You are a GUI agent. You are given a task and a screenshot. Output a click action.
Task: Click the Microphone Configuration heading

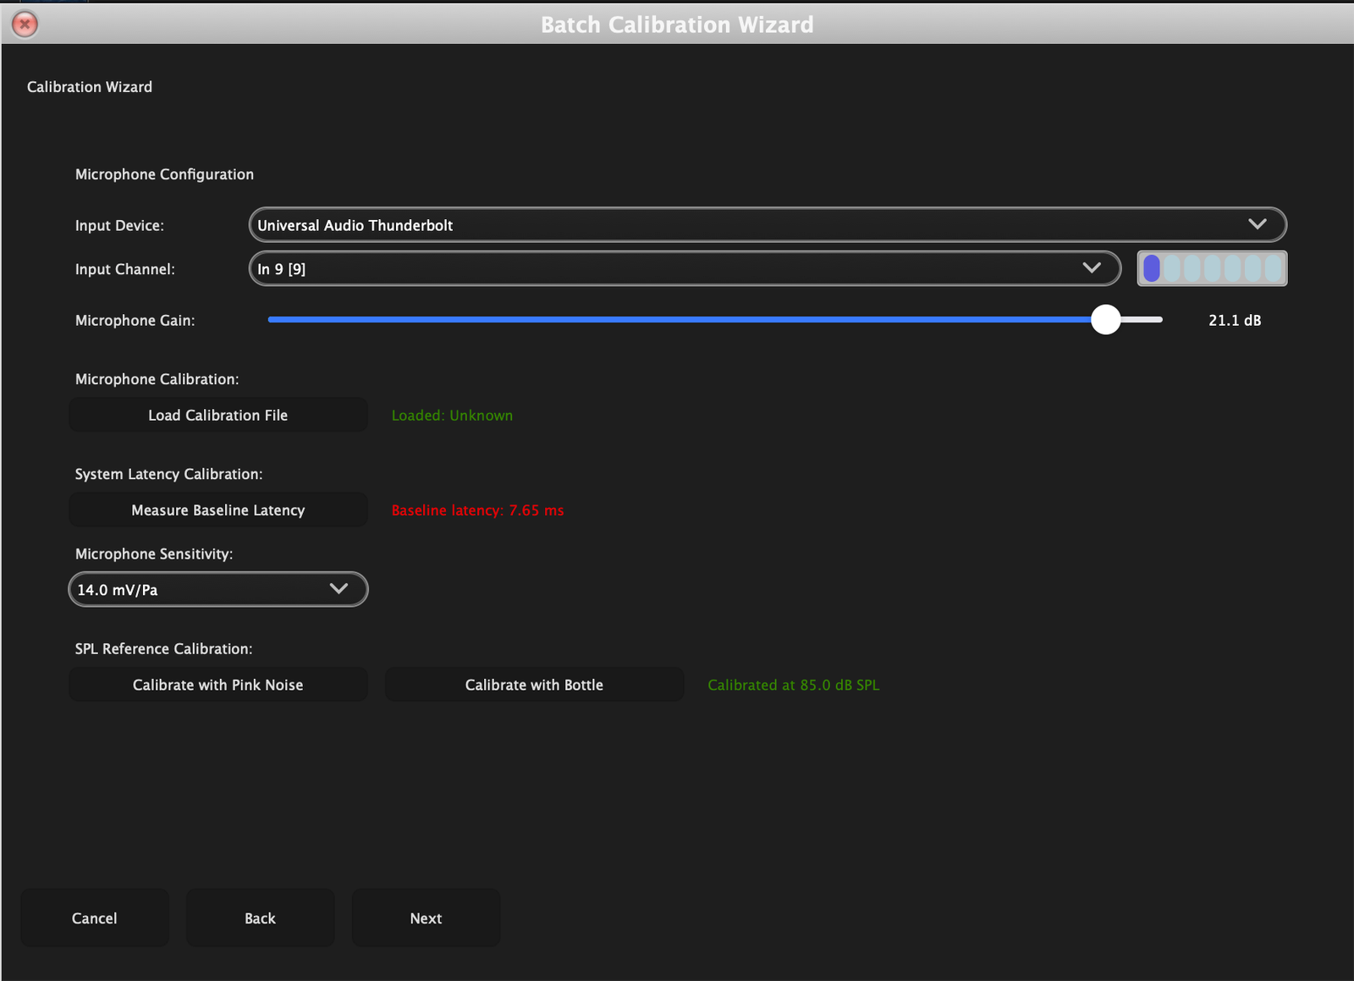pos(164,174)
